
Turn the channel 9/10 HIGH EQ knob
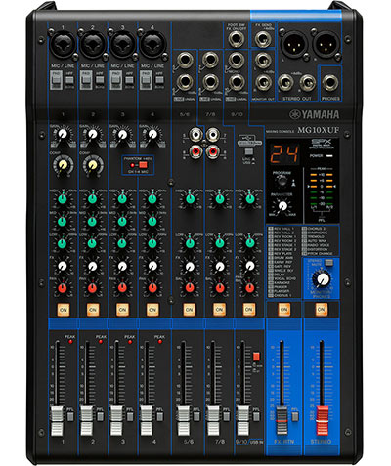coord(249,199)
